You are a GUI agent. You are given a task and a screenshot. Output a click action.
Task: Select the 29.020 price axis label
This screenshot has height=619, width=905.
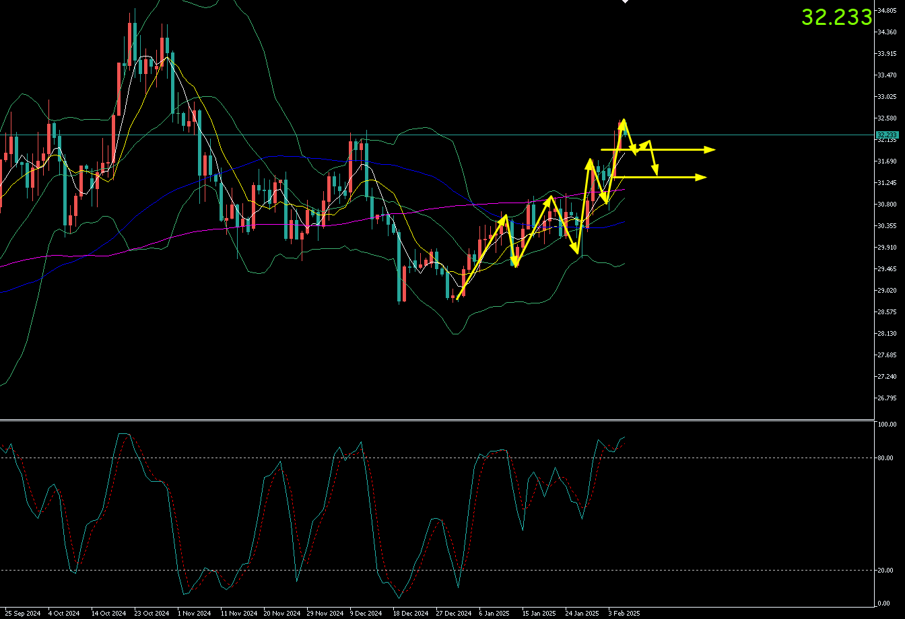886,291
